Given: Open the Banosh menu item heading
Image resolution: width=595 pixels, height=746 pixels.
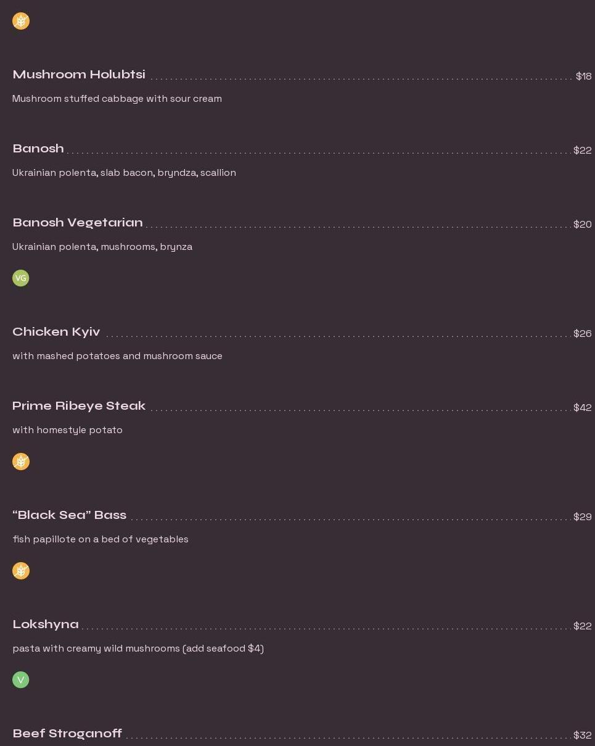Looking at the screenshot, I should 38,149.
